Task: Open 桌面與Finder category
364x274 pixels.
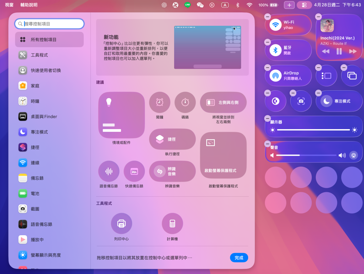Action: [49, 116]
